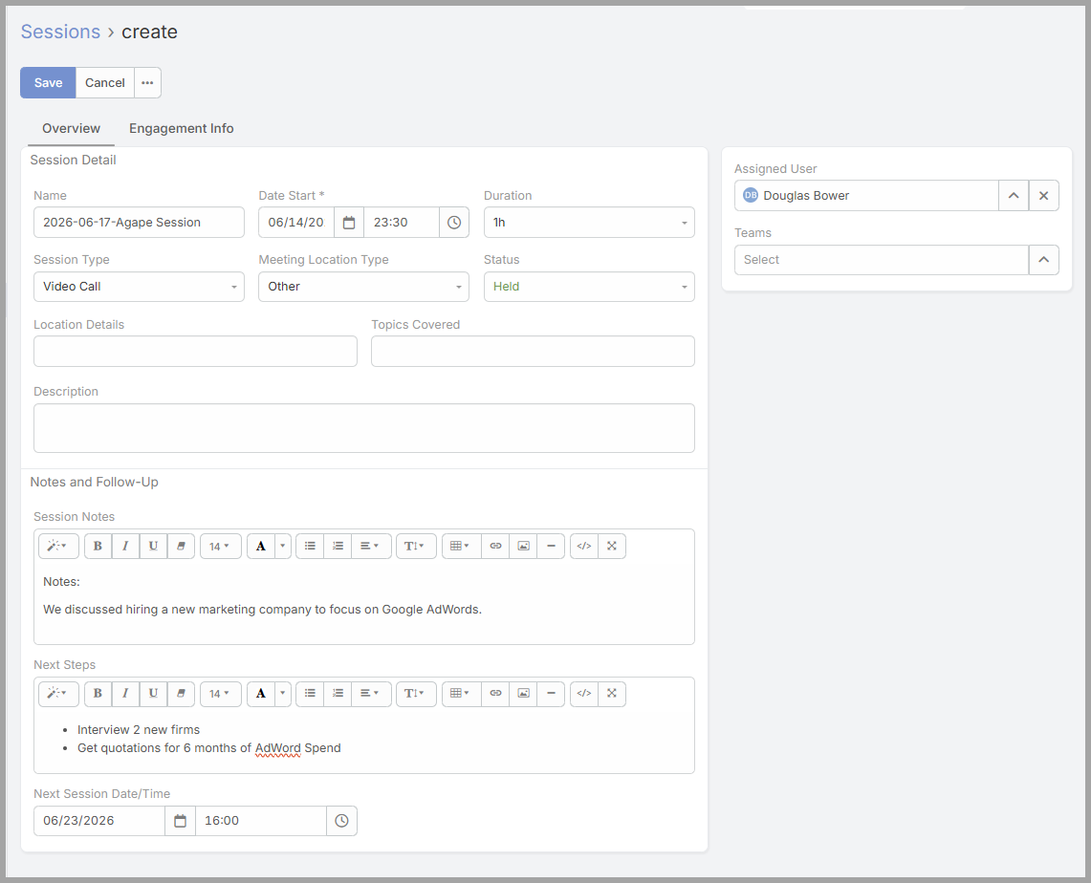Insert horizontal rule in Next Steps

pos(551,693)
